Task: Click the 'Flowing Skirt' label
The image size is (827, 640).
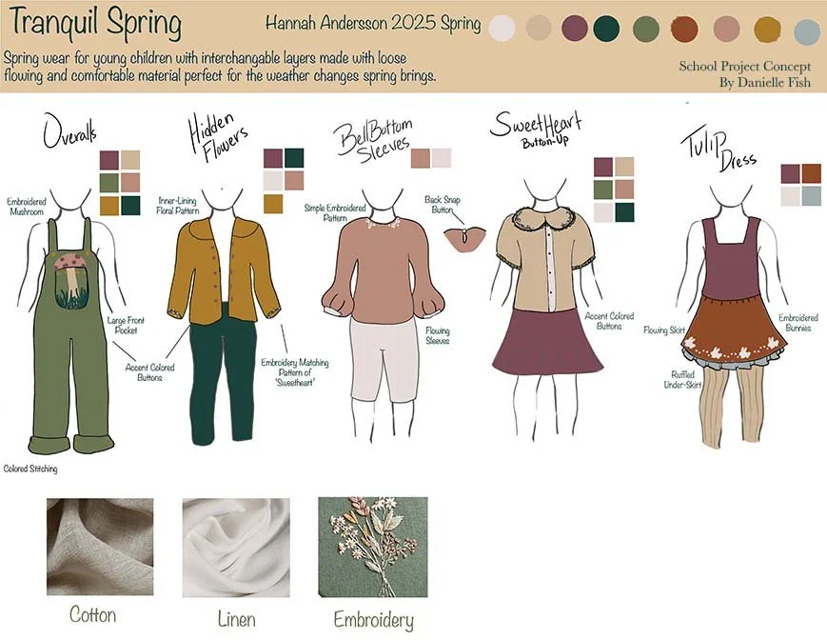Action: [664, 330]
